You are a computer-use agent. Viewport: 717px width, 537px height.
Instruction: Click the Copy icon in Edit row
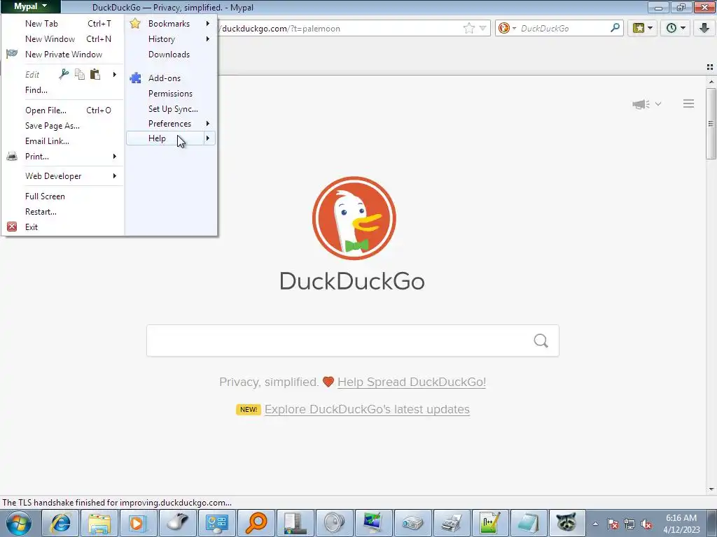80,74
